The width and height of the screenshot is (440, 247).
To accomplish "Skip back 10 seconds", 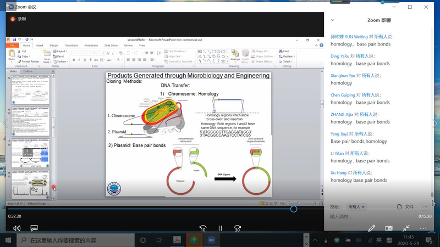I will [x=203, y=228].
